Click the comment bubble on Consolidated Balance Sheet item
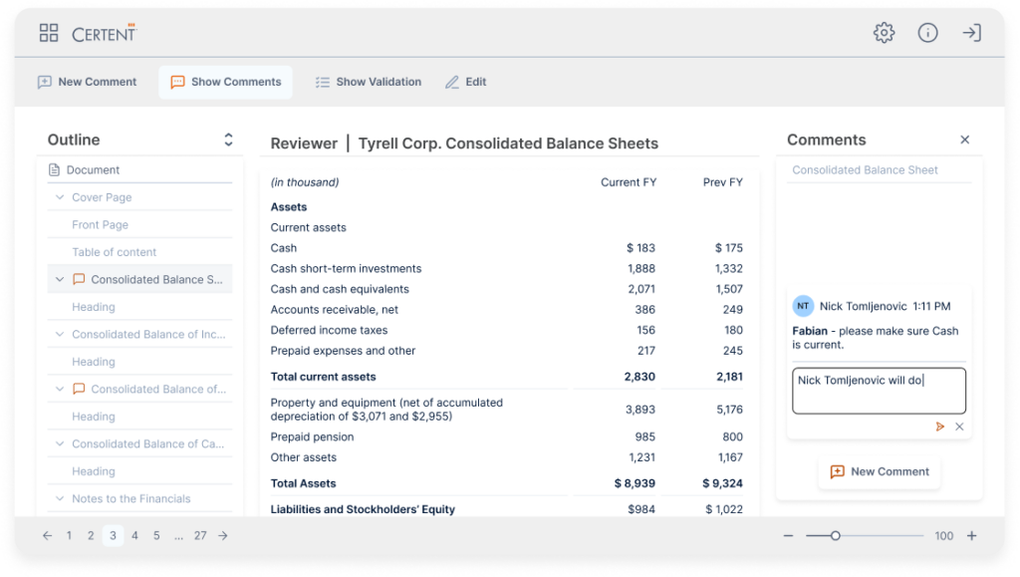The height and width of the screenshot is (577, 1020). pos(79,279)
